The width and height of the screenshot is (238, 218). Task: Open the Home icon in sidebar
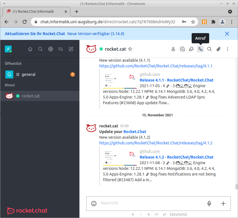30,49
